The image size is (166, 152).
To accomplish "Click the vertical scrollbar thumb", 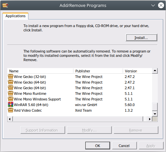I will coord(155,107).
